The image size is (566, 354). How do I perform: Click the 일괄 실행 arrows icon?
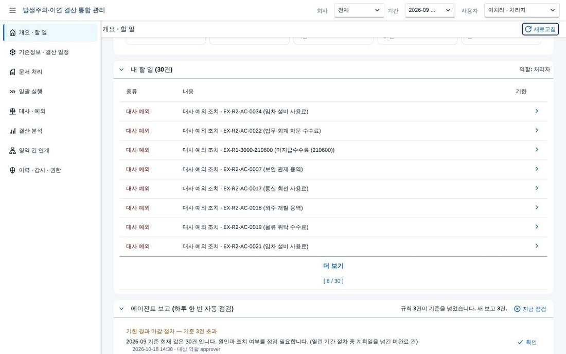click(13, 92)
